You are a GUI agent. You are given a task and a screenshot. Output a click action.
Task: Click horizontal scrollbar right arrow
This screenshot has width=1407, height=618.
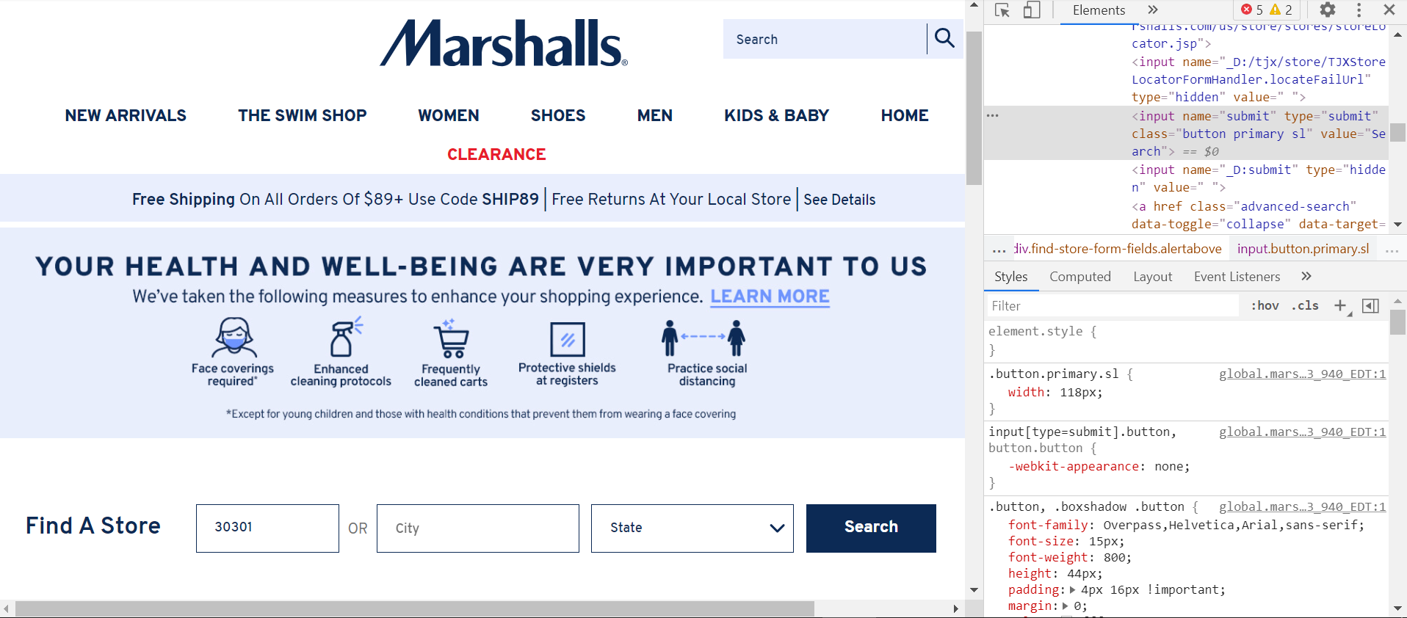point(955,608)
